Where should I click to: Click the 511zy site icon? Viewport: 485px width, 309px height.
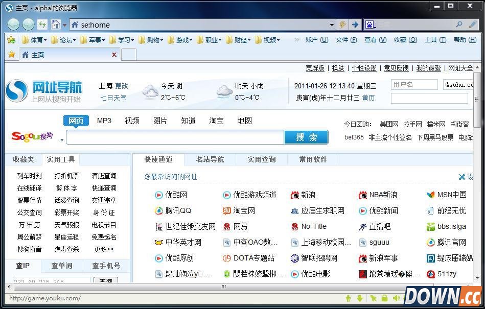click(x=430, y=274)
